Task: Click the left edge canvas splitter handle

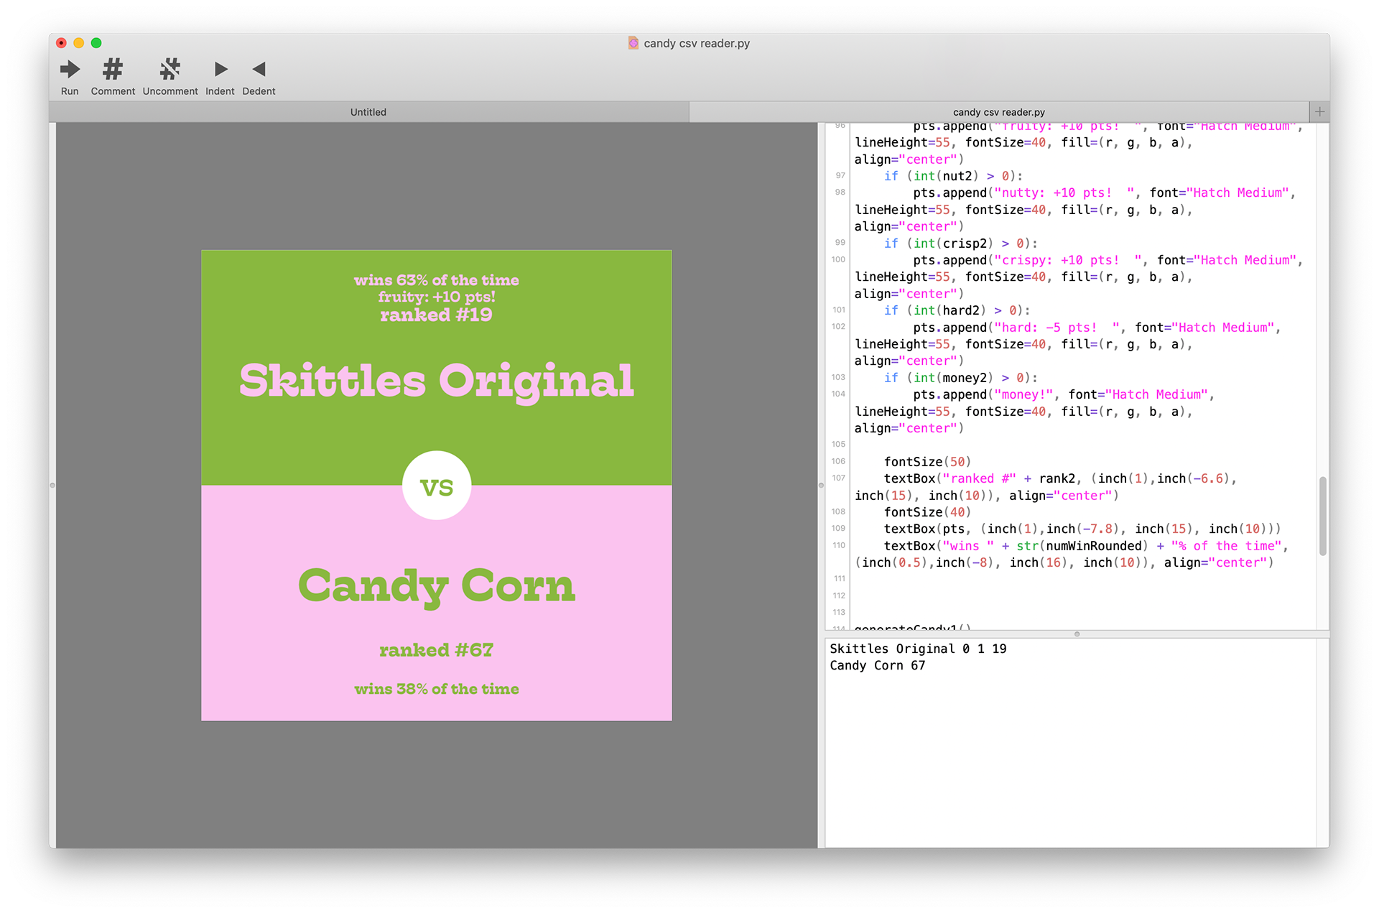Action: pyautogui.click(x=52, y=486)
